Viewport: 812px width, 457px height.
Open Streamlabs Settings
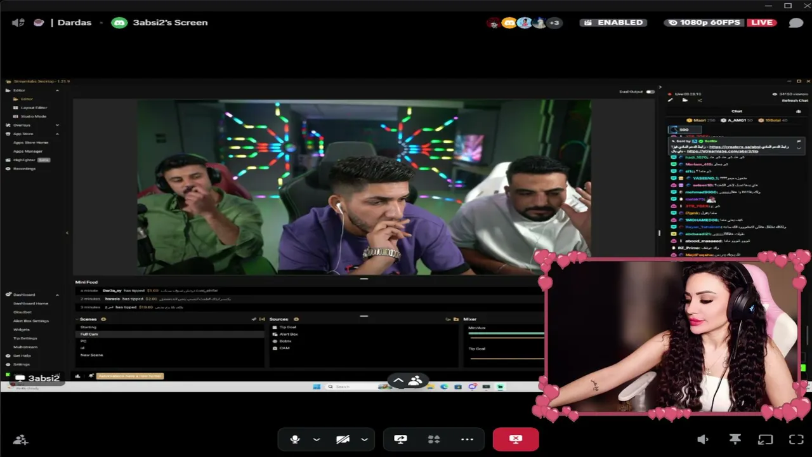[18, 364]
